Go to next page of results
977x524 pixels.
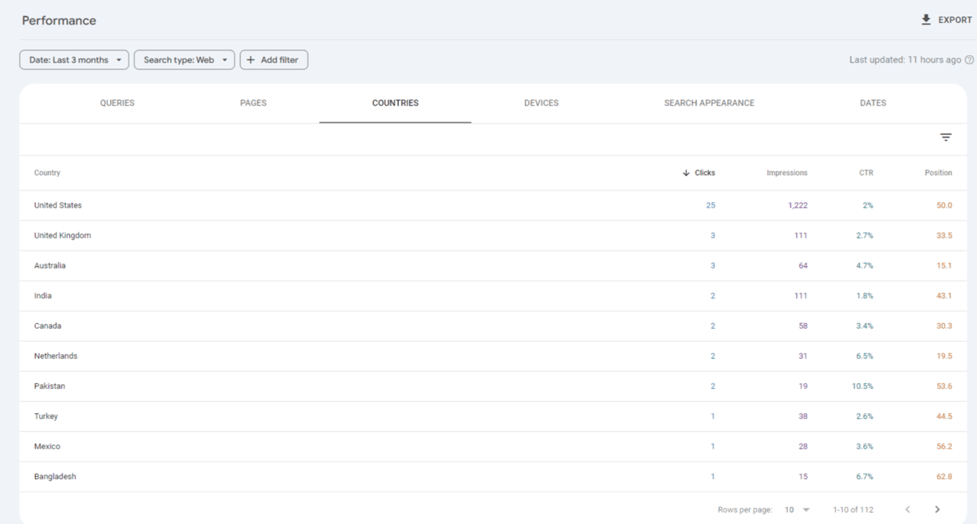tap(937, 509)
